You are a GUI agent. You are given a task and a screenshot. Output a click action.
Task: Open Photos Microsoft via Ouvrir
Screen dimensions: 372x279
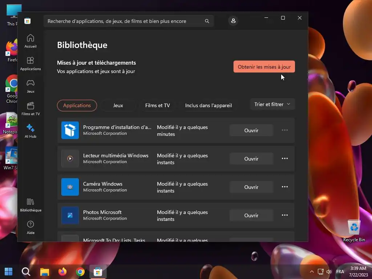pyautogui.click(x=251, y=215)
